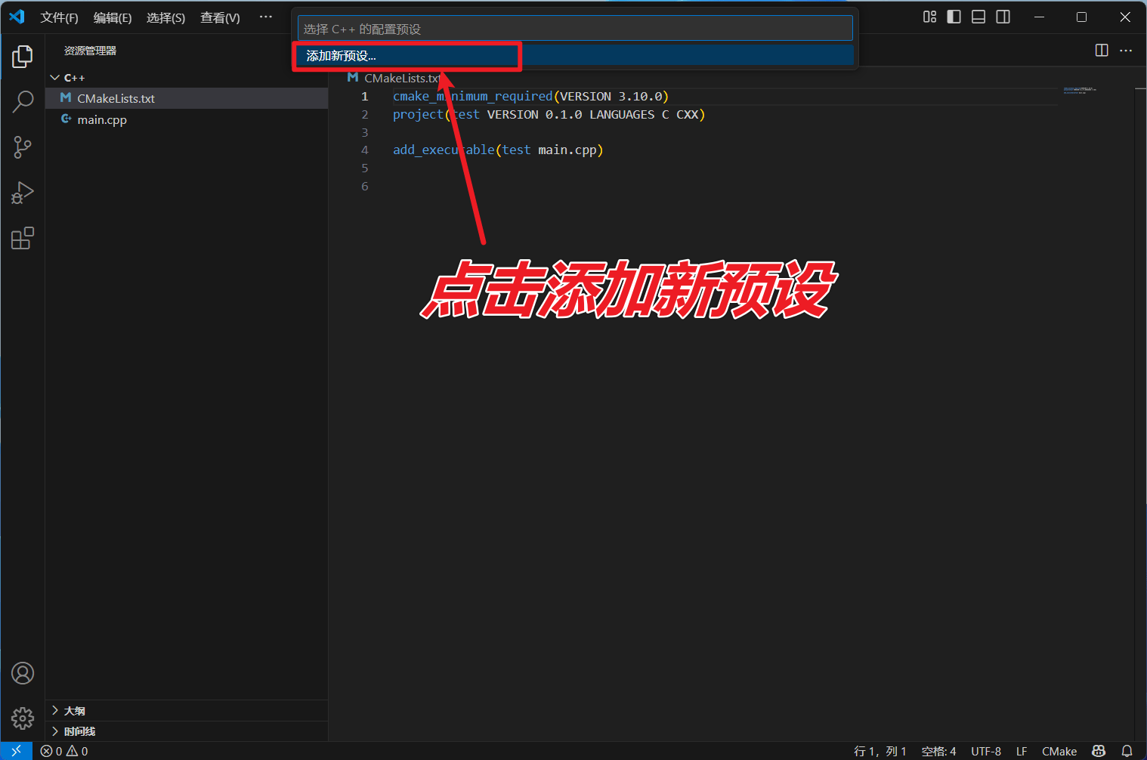
Task: Open the 文件(F) menu
Action: coord(59,17)
